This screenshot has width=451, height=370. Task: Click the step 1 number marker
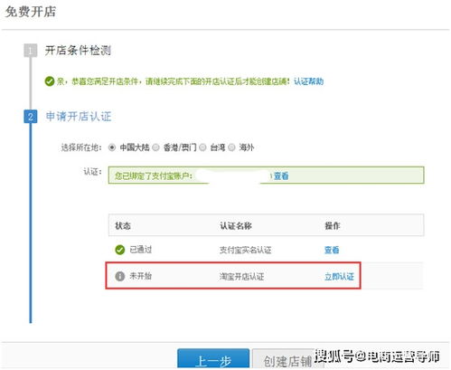(31, 51)
